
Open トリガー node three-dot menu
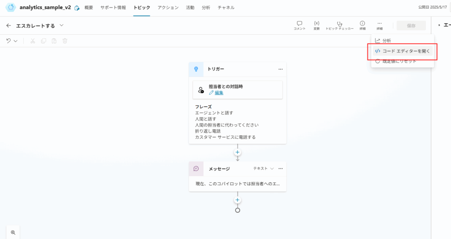pos(281,69)
